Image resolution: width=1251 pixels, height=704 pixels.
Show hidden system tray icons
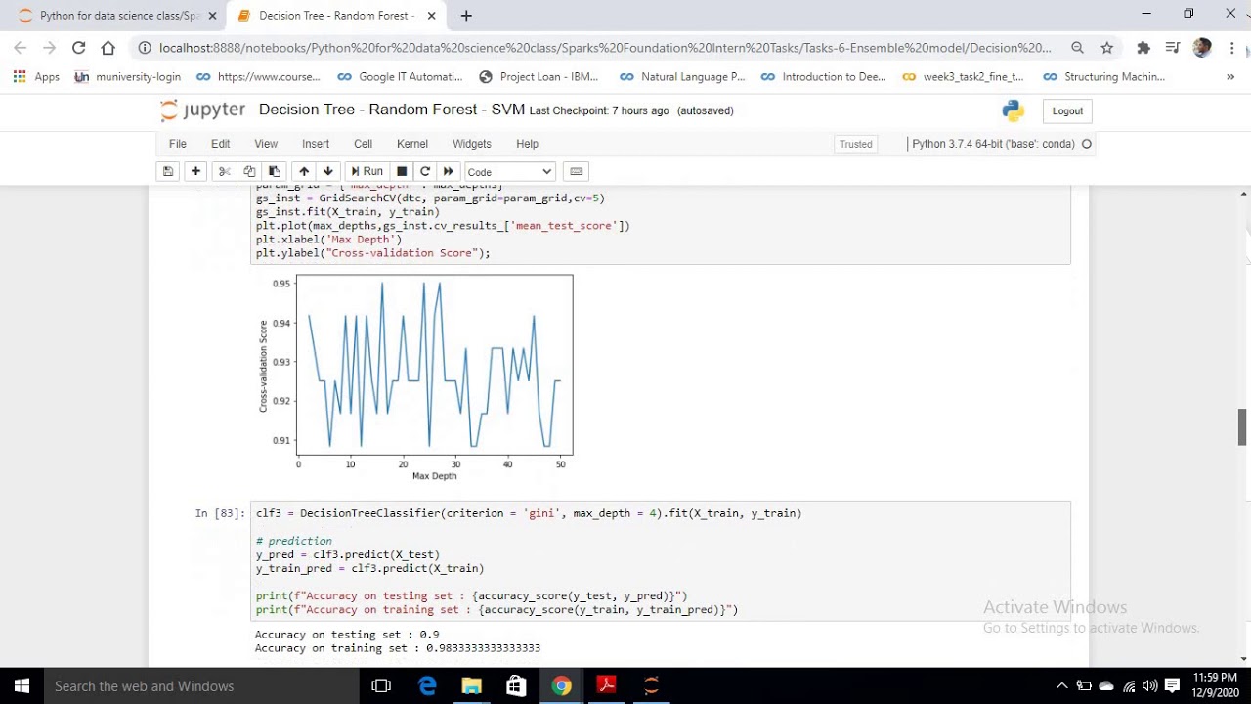(x=1062, y=686)
